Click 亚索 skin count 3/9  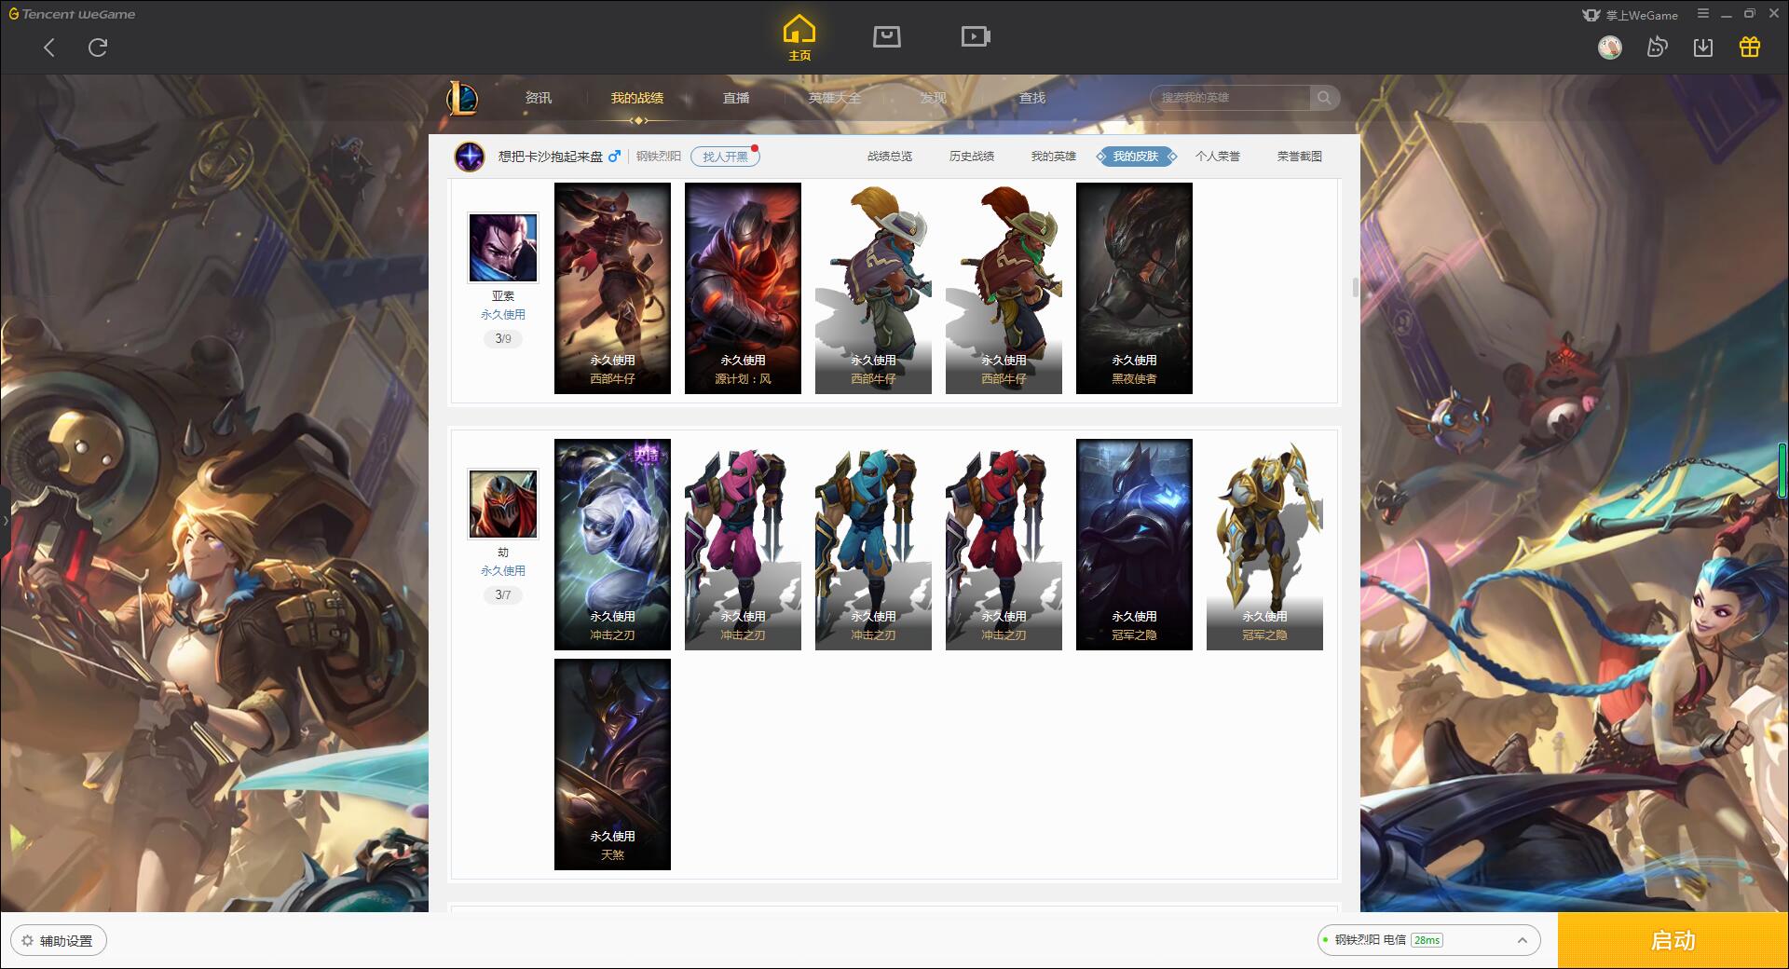(503, 339)
